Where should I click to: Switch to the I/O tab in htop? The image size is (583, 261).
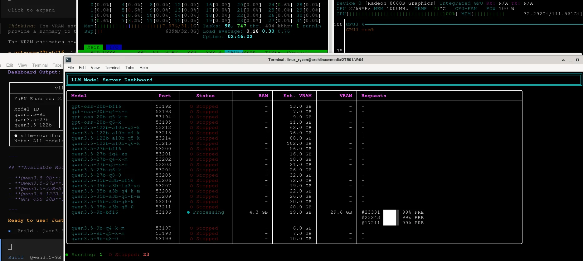(114, 47)
